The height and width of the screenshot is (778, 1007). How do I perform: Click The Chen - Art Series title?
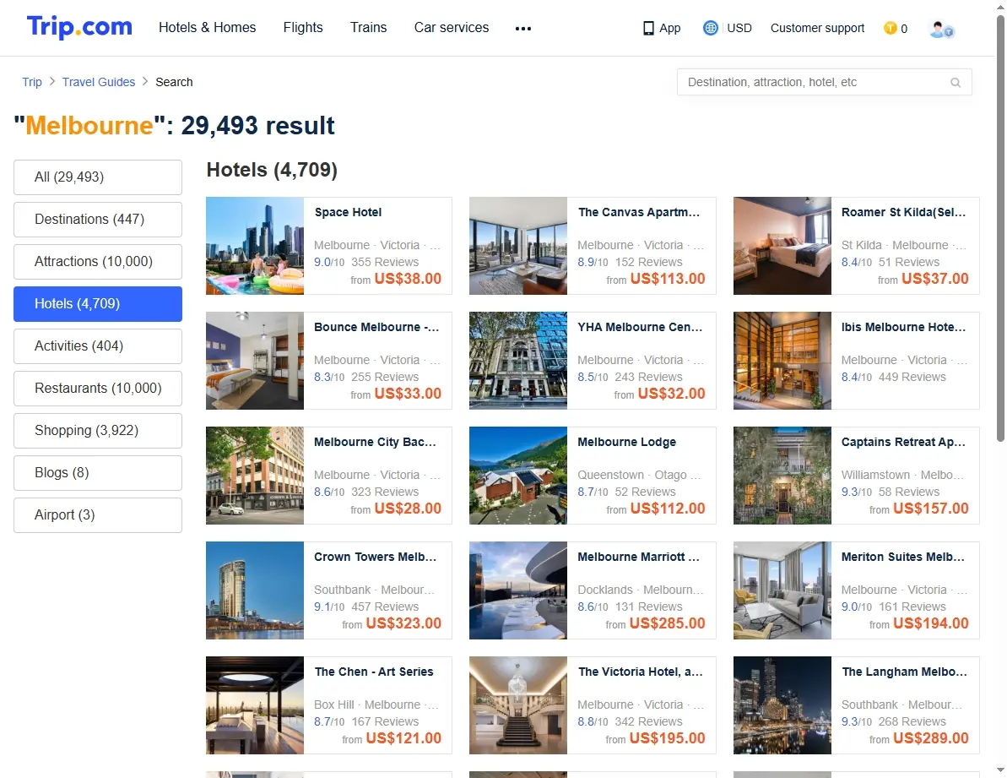[x=374, y=672]
